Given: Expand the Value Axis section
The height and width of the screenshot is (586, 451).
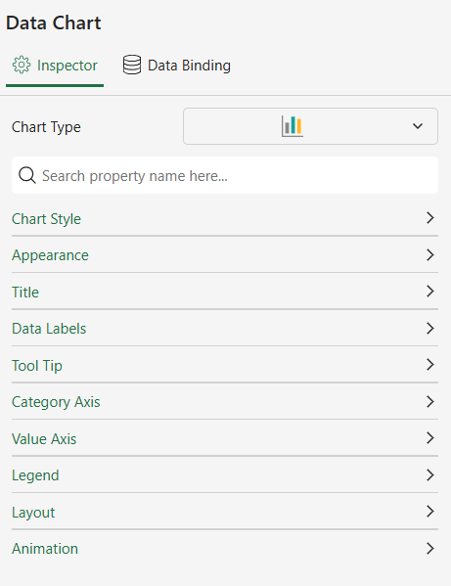Looking at the screenshot, I should (x=225, y=438).
